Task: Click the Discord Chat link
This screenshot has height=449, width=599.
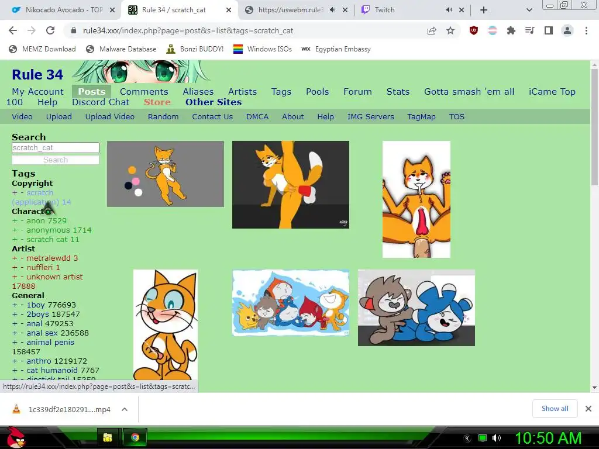Action: click(101, 102)
